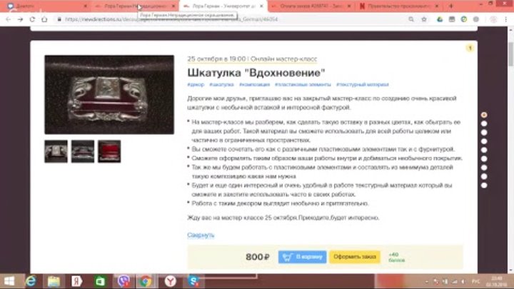This screenshot has height=289, width=514.
Task: Select the third page navigation dot
Action: pyautogui.click(x=484, y=133)
